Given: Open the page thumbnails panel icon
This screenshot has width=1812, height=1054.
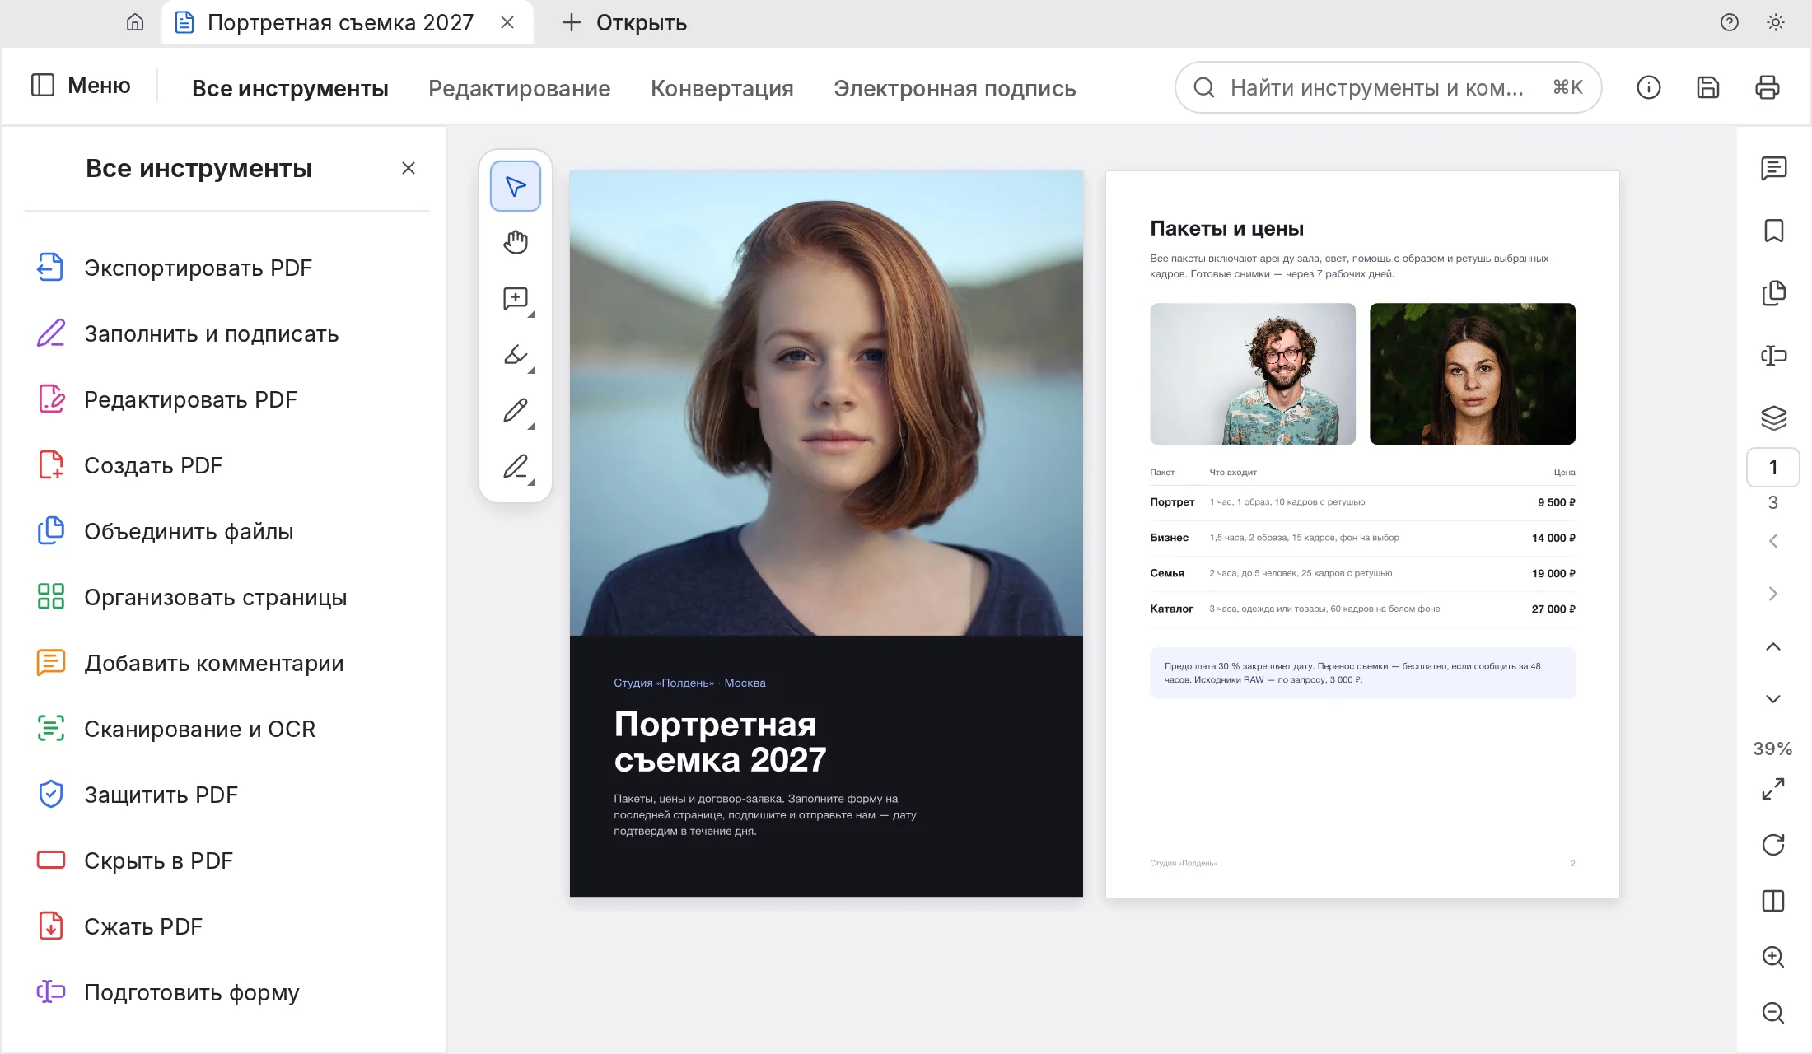Looking at the screenshot, I should [x=1773, y=293].
